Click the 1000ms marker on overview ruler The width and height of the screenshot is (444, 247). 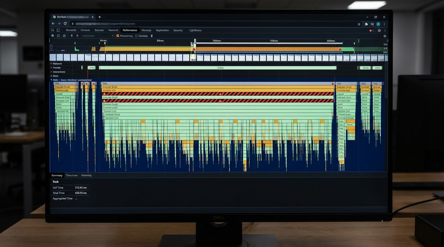pos(217,41)
